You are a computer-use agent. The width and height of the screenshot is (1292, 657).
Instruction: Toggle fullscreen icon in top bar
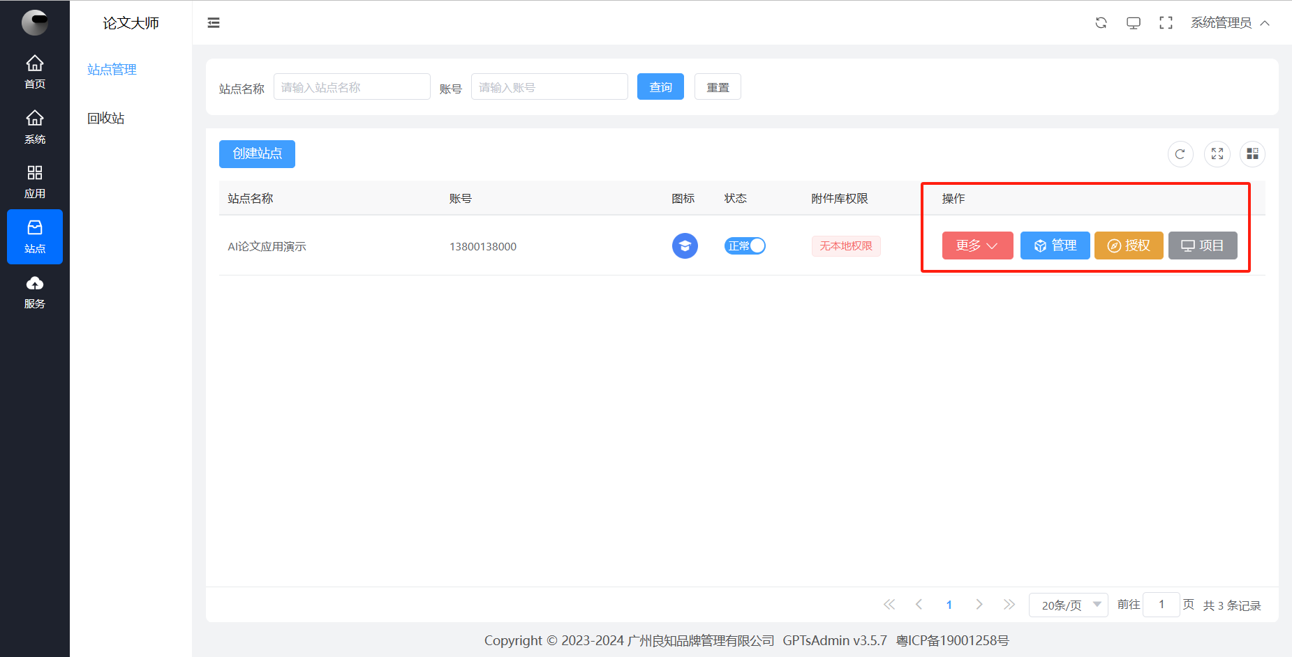point(1166,23)
